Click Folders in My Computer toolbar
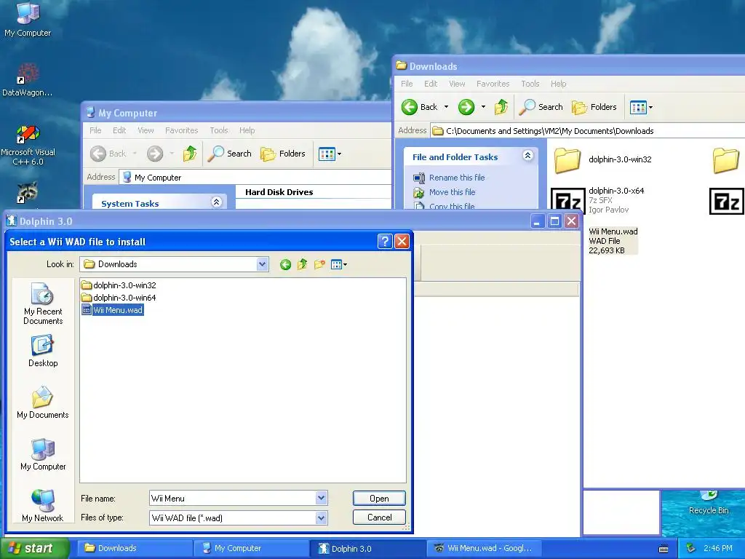 tap(283, 154)
